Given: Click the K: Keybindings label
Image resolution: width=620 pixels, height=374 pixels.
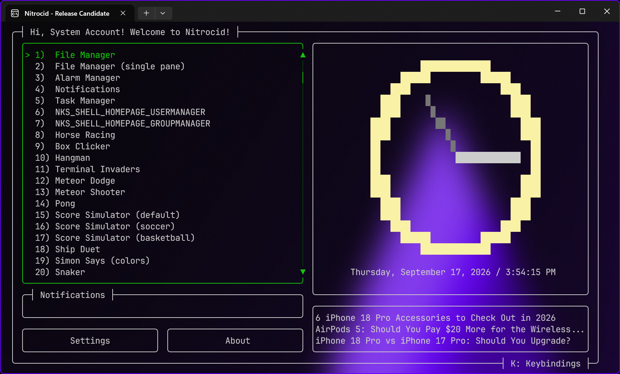Looking at the screenshot, I should (546, 364).
